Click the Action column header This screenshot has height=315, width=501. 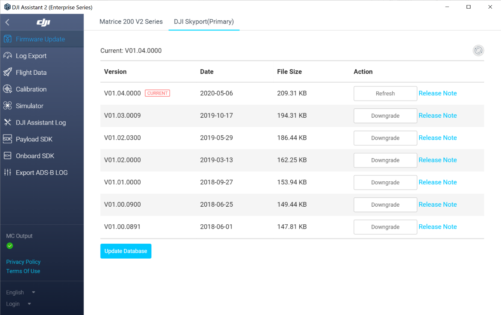[363, 71]
